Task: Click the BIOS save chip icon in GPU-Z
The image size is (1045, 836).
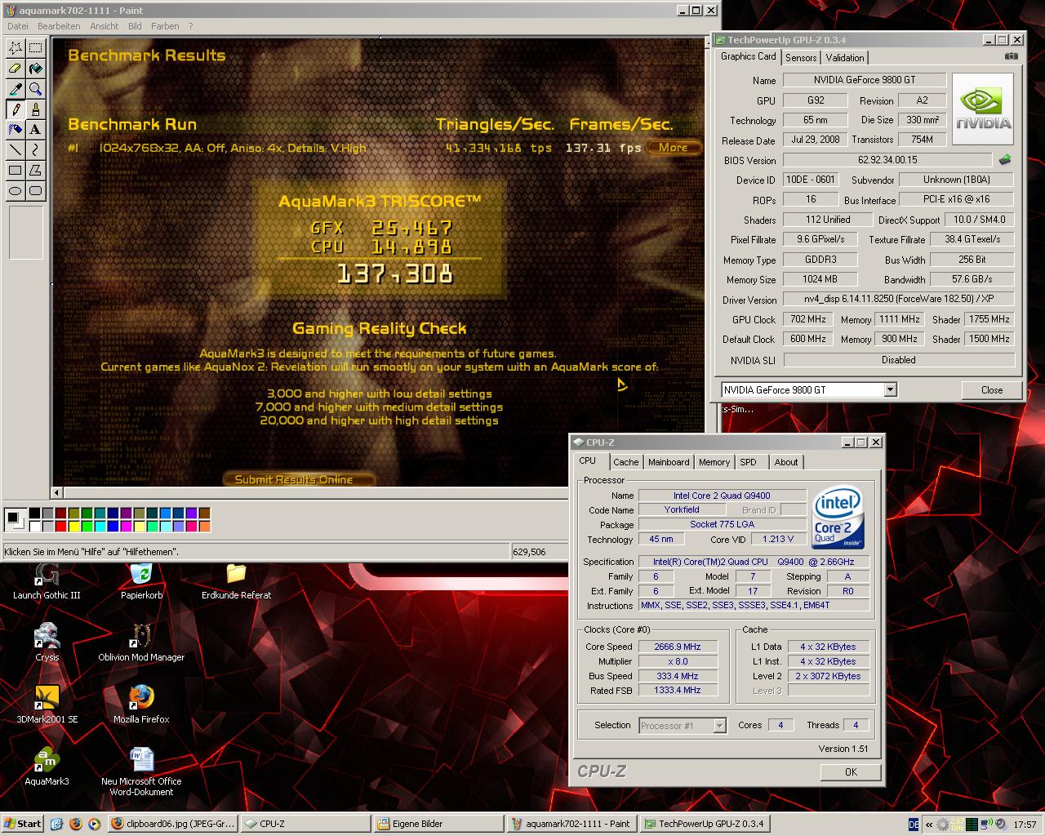Action: pos(1005,160)
